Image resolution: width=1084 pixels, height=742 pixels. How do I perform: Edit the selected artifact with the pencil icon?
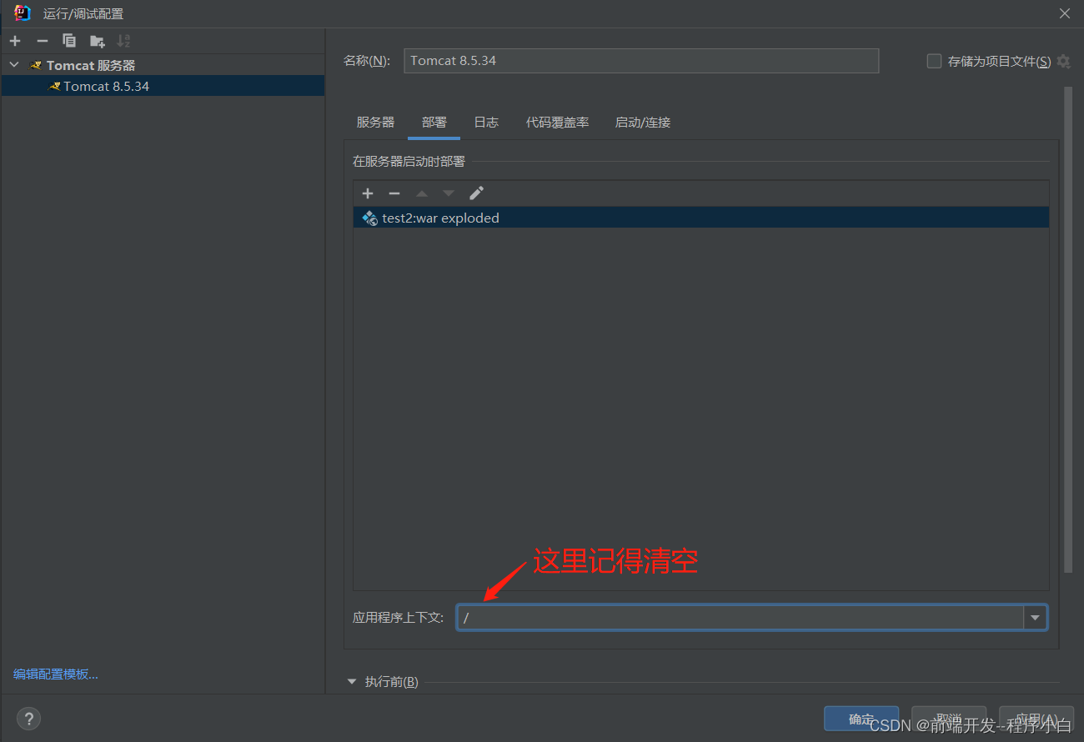(476, 193)
